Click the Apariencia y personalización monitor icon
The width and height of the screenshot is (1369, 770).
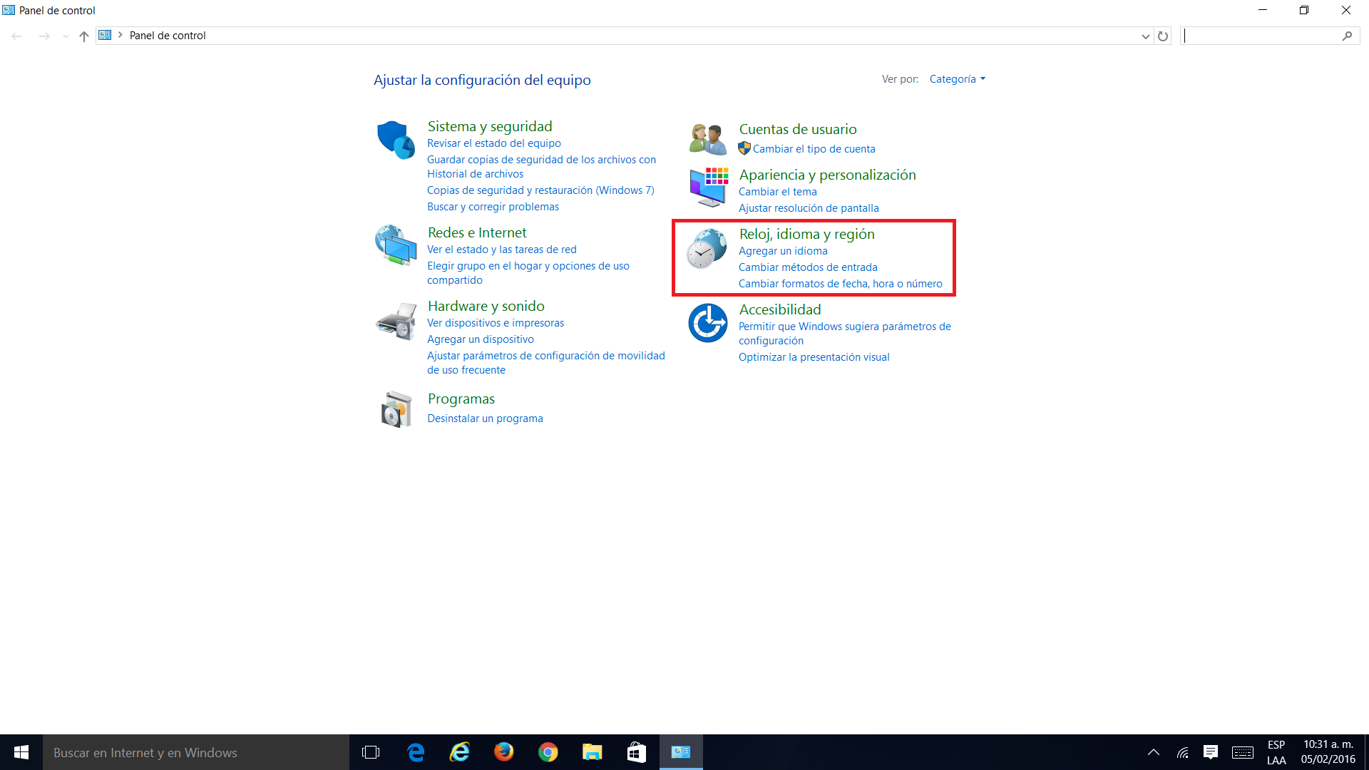point(708,187)
